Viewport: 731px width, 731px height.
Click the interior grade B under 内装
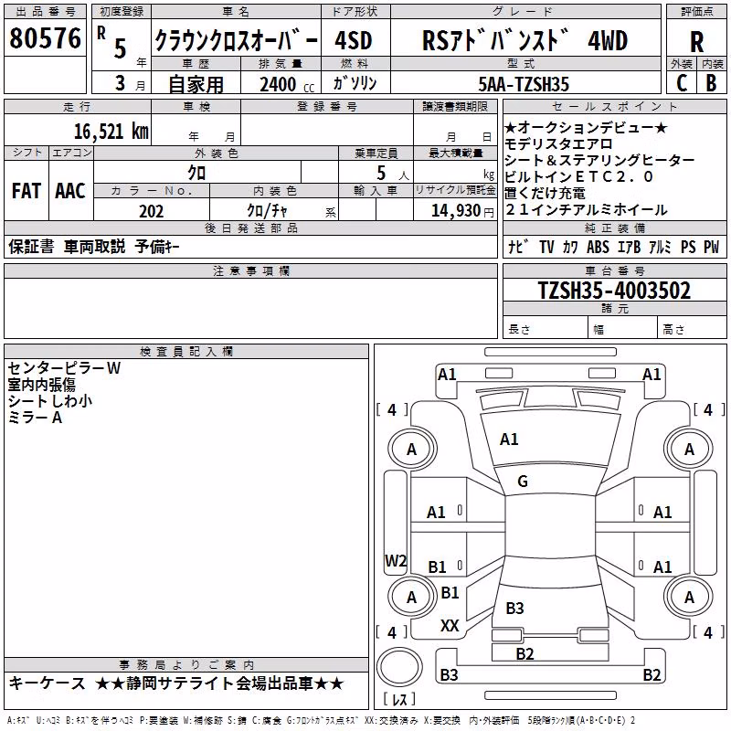(x=711, y=83)
